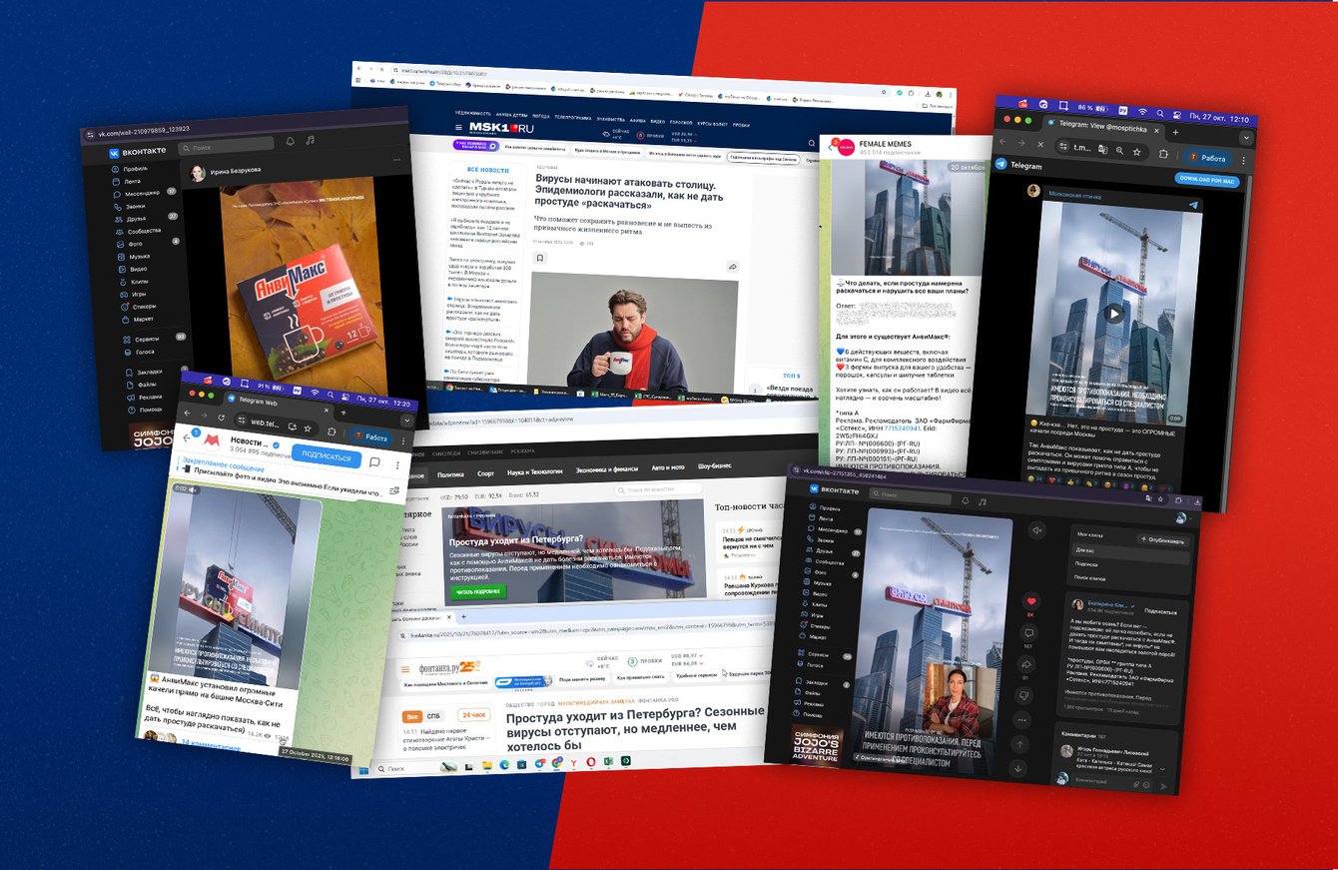Viewport: 1338px width, 870px height.
Task: Click the Опубликовать button in VK clips
Action: click(1162, 539)
